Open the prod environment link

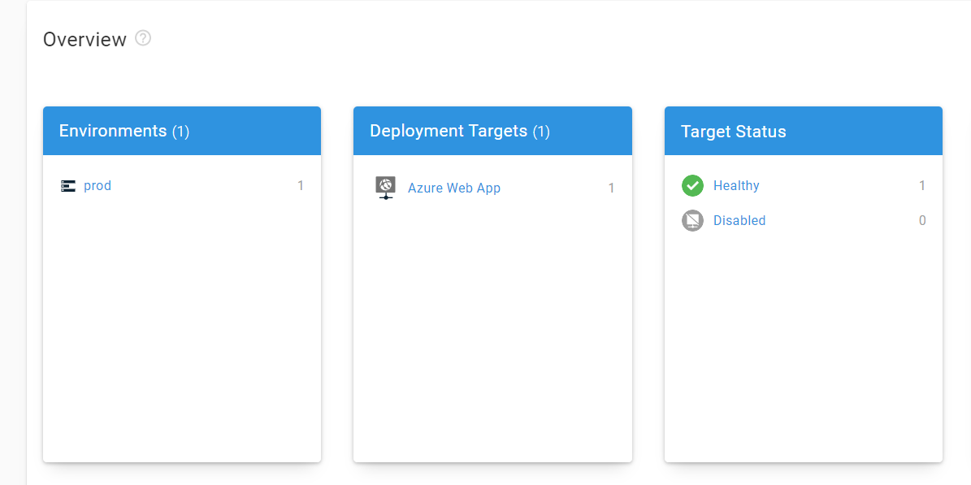[98, 186]
